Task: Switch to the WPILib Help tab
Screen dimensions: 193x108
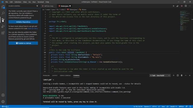Action: [x=49, y=6]
